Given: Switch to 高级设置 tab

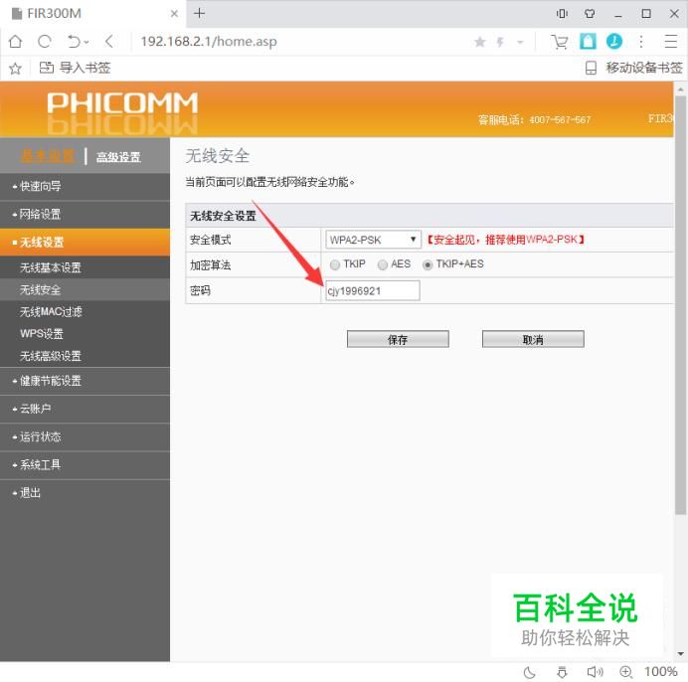Looking at the screenshot, I should [x=118, y=157].
